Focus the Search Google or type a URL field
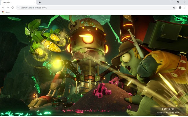188x117 pixels. 96,8
